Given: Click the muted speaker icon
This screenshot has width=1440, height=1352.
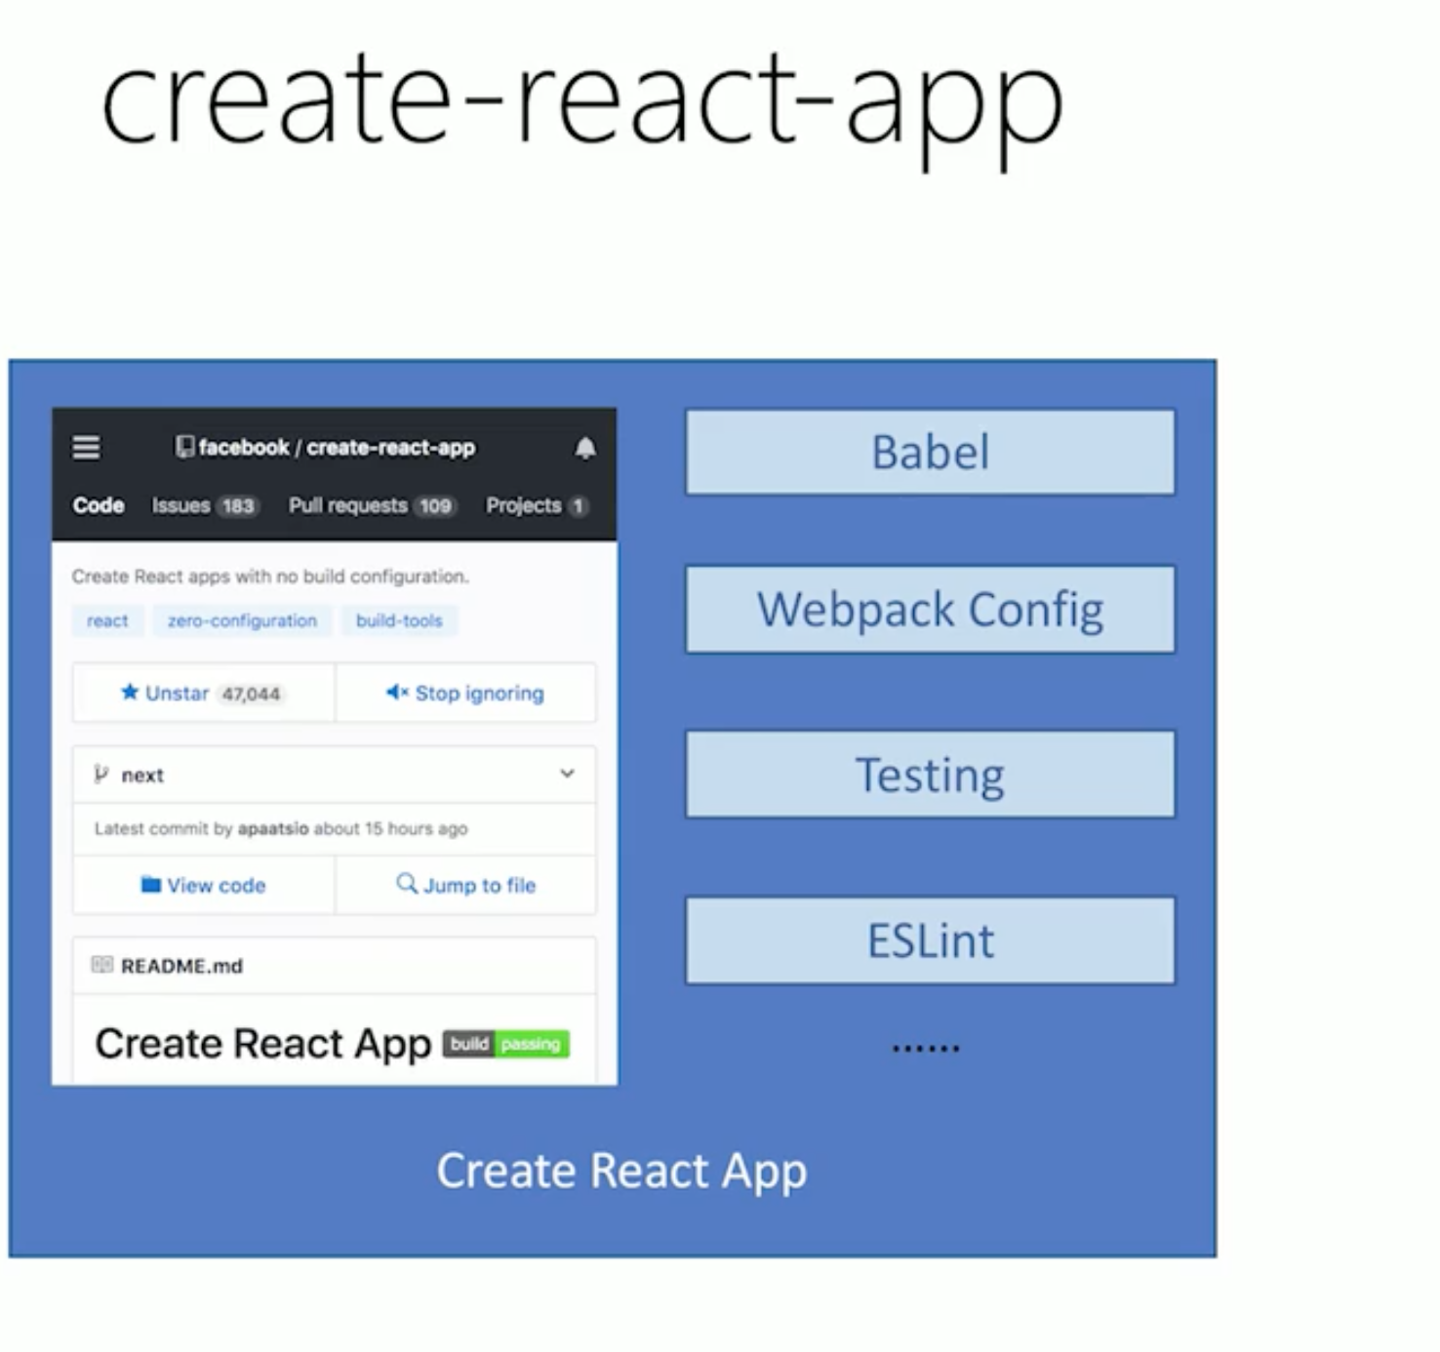Looking at the screenshot, I should click(x=397, y=692).
